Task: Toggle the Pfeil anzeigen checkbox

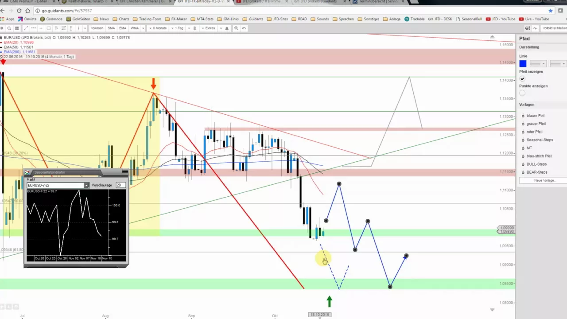Action: (x=522, y=79)
